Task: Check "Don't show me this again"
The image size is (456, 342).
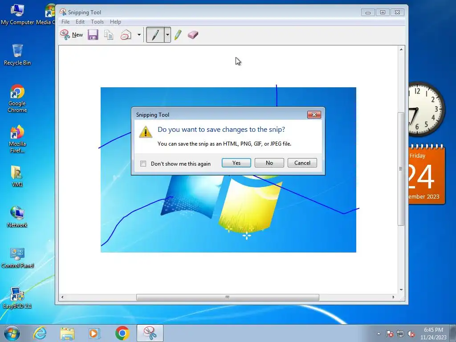Action: click(x=143, y=164)
